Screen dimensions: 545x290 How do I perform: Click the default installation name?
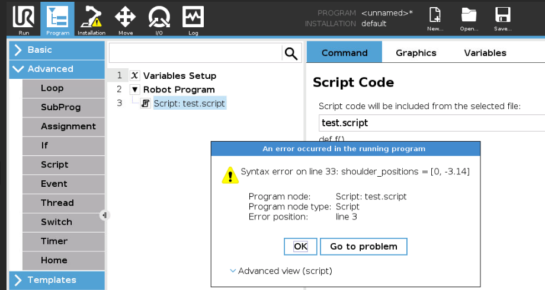[374, 24]
